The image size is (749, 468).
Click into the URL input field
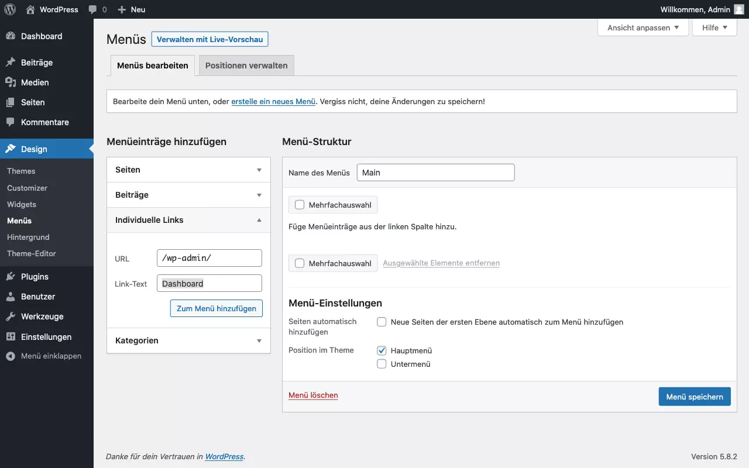(x=209, y=258)
